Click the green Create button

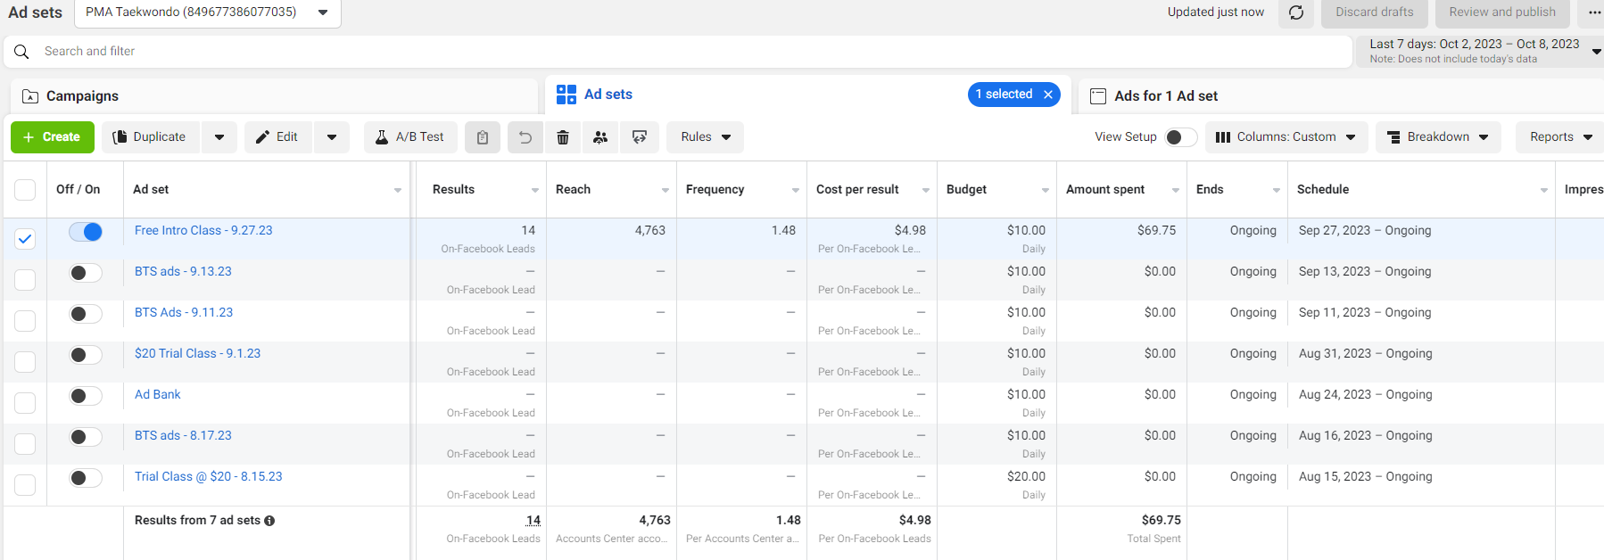coord(53,137)
